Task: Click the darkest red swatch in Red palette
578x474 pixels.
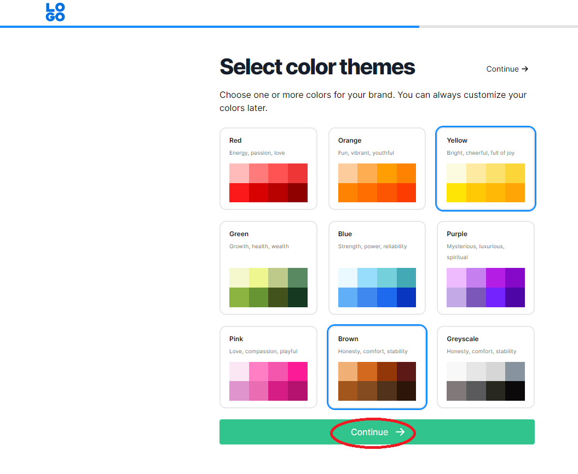Action: click(298, 192)
